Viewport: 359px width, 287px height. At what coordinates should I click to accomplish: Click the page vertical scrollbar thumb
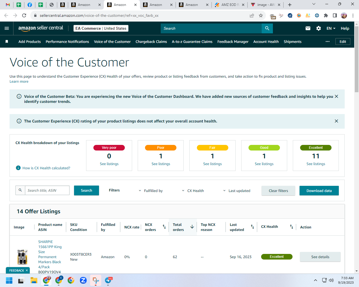[356, 59]
